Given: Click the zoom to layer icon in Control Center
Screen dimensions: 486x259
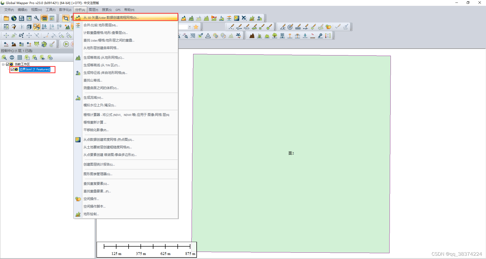Looking at the screenshot, I should pos(35,57).
